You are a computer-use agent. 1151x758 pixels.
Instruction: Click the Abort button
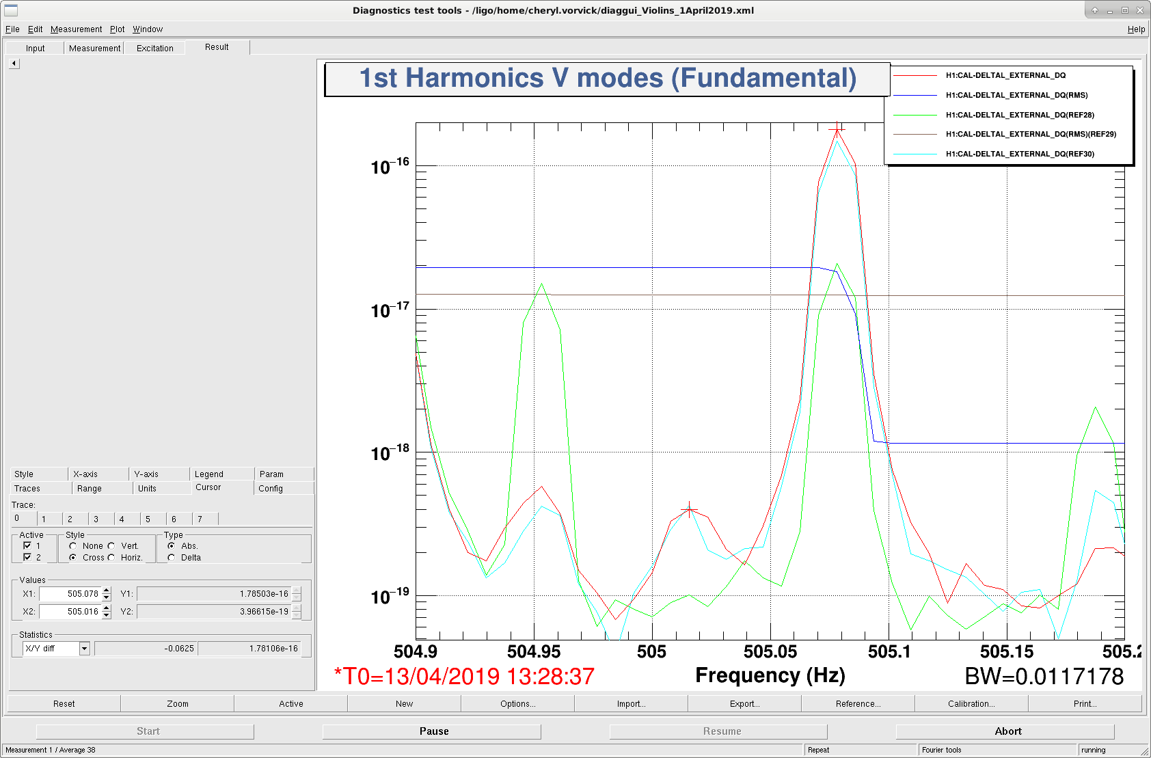click(1008, 731)
